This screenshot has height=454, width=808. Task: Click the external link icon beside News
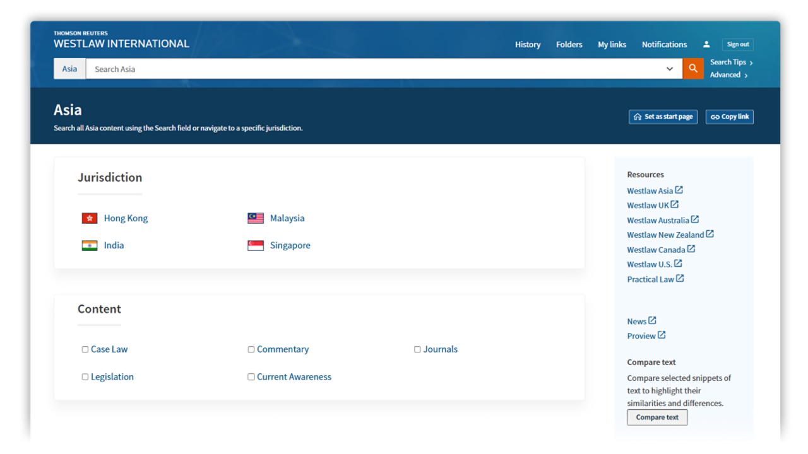click(x=654, y=321)
